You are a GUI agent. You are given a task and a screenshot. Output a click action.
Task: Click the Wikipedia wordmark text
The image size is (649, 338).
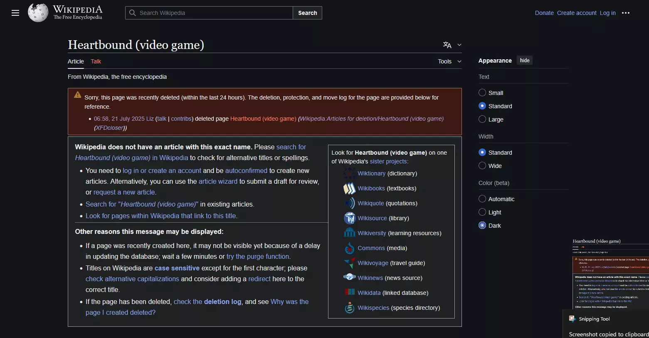tap(78, 9)
